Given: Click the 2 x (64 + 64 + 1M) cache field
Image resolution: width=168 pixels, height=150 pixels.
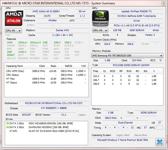Looking at the screenshot, I should (x=63, y=35).
